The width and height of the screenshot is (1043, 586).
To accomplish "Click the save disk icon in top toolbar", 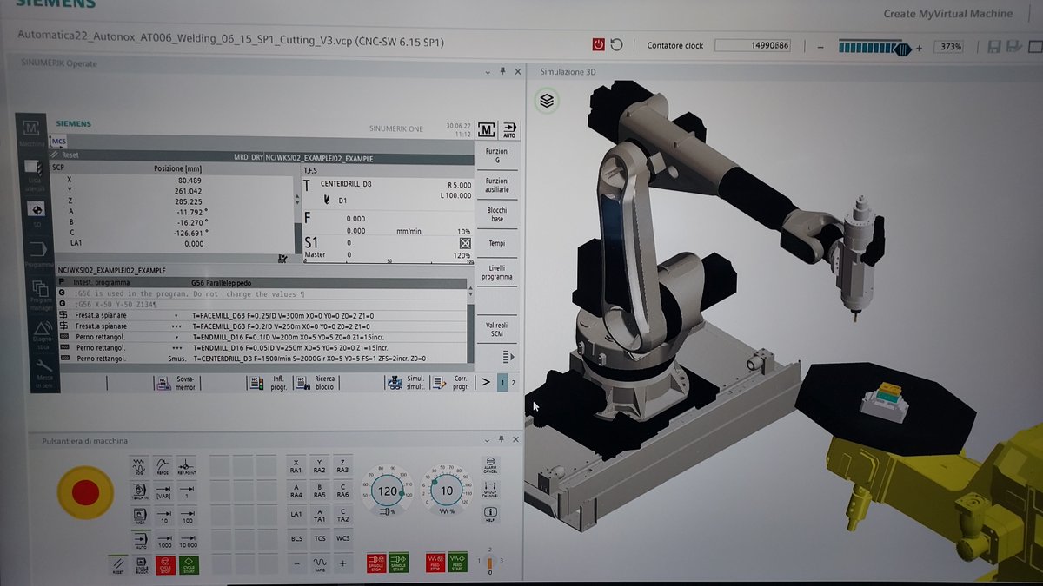I will pyautogui.click(x=993, y=46).
